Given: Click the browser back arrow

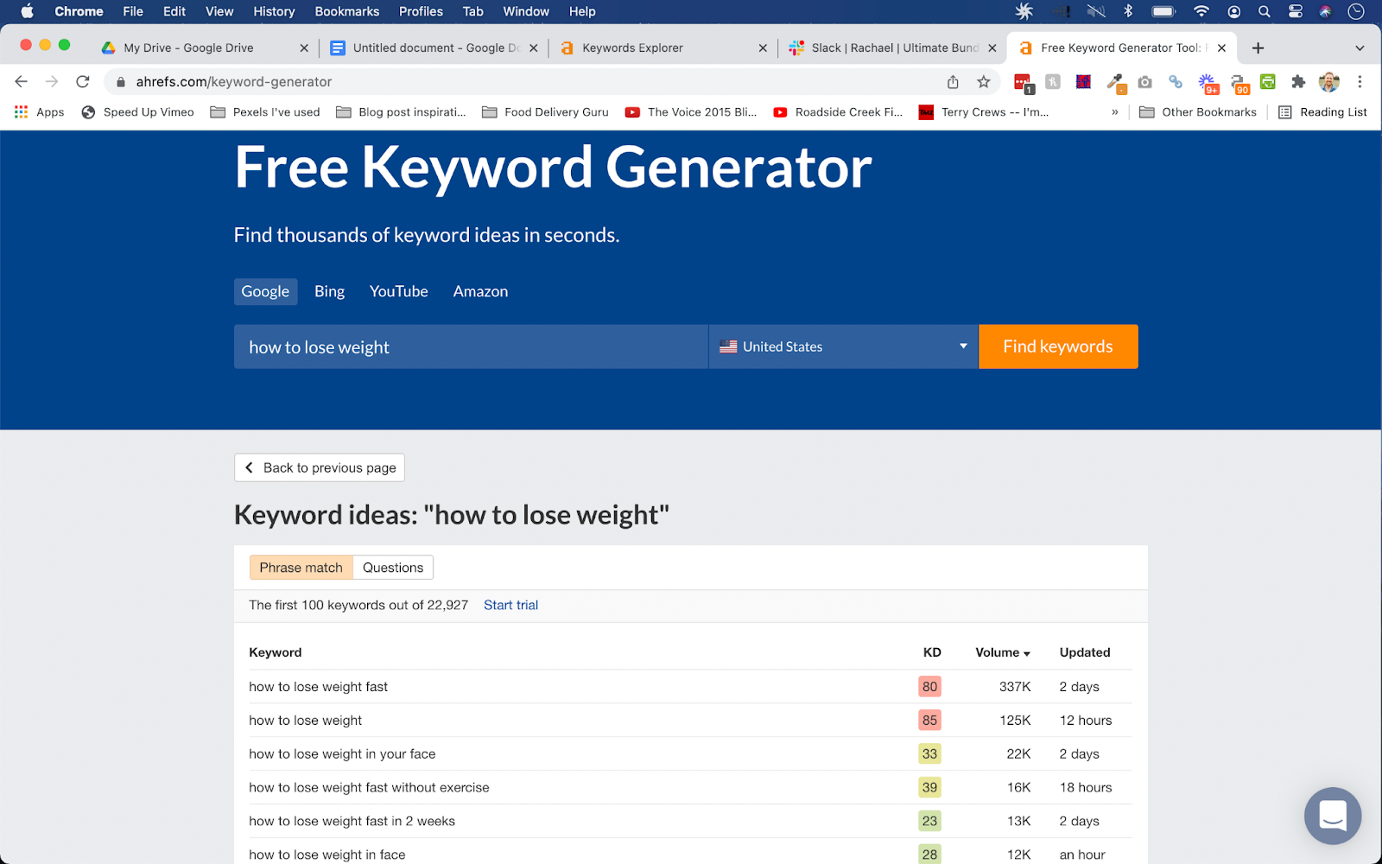Looking at the screenshot, I should (x=22, y=81).
